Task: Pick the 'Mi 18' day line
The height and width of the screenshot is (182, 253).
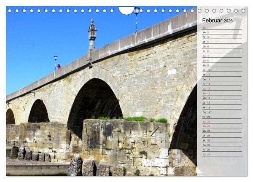Action: point(222,107)
